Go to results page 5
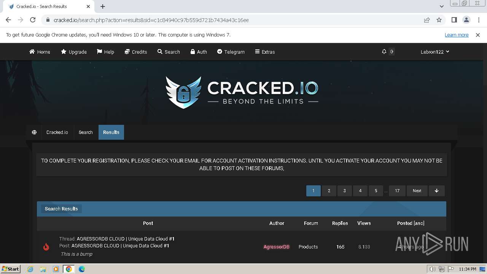The height and width of the screenshot is (274, 487). click(376, 191)
